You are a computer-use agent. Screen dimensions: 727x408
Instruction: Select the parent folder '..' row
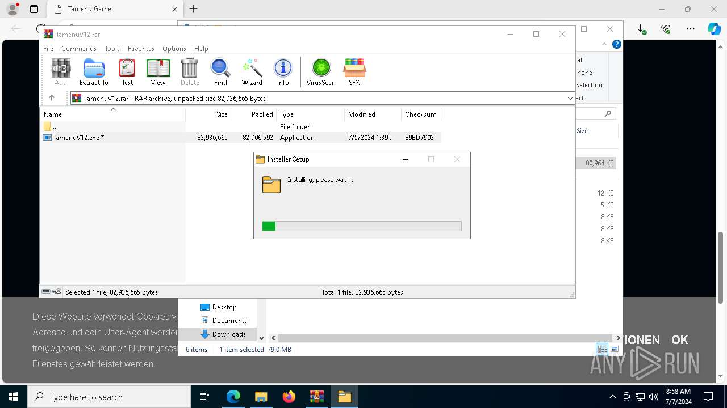241,127
